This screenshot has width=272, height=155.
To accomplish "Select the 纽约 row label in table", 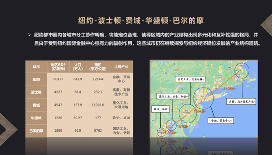I will click(36, 79).
